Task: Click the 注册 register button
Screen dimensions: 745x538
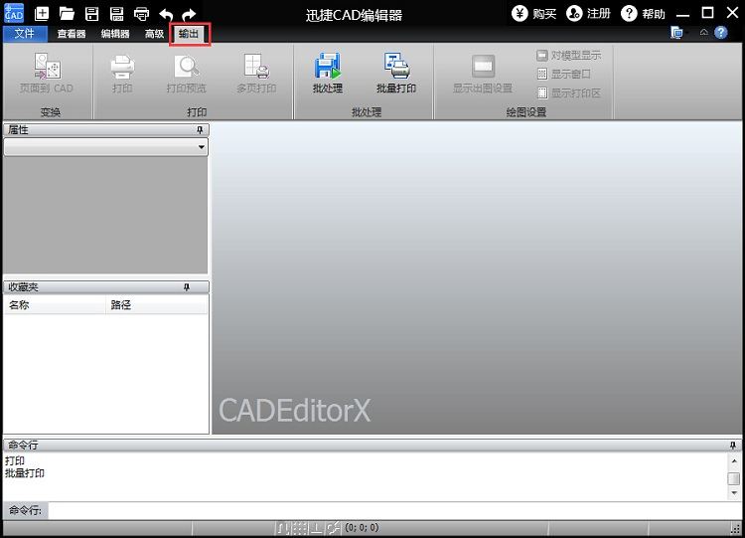Action: tap(588, 14)
